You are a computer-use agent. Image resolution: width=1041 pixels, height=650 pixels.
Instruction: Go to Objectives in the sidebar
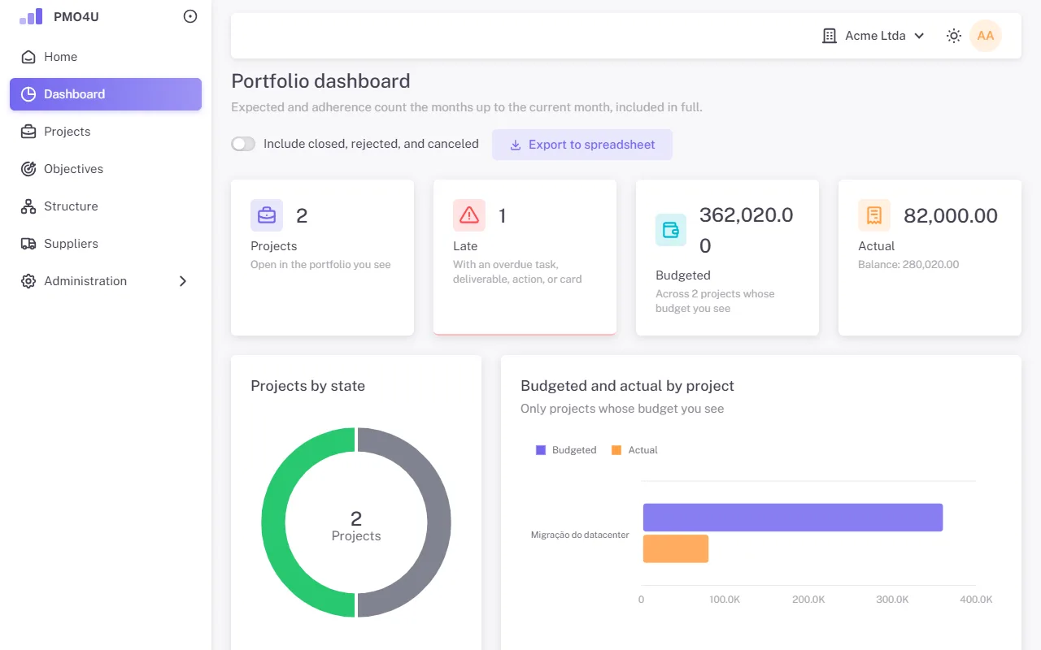pos(106,169)
